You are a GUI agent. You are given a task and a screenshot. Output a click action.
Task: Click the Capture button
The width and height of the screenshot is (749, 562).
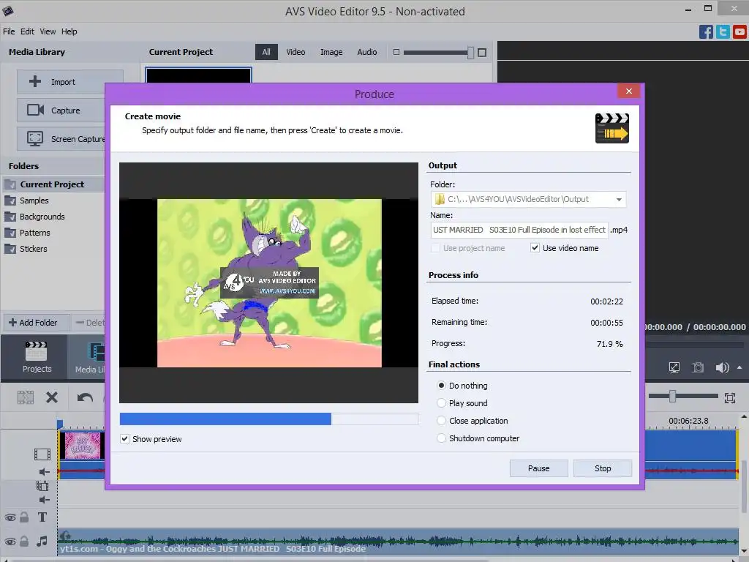(61, 110)
